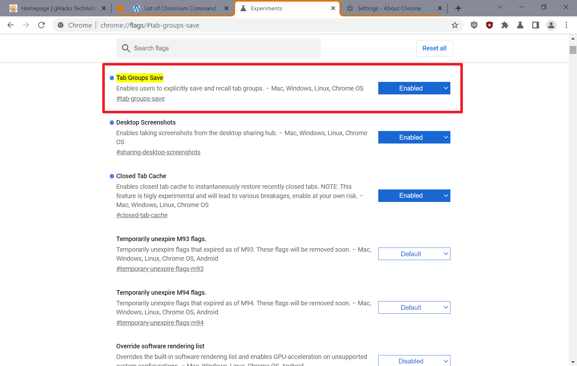Open the Override software rendering list dropdown
The image size is (577, 366).
click(x=414, y=361)
